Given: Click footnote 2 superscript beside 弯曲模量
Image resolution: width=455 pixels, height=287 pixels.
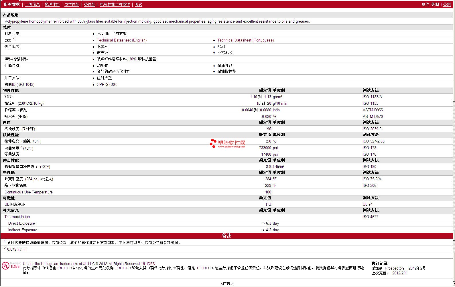Looking at the screenshot, I should tap(21, 147).
